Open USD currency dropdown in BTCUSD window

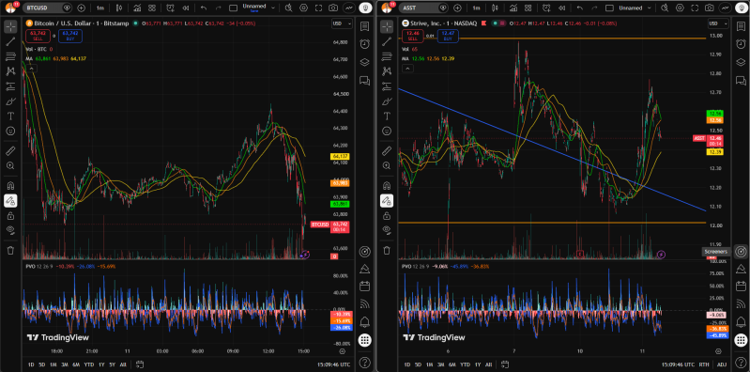tap(342, 23)
